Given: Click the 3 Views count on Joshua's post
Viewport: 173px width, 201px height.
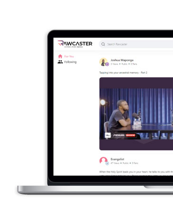Looking at the screenshot, I should pyautogui.click(x=114, y=64).
